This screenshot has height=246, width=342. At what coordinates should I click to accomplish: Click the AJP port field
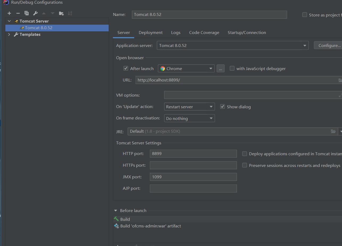coord(193,188)
